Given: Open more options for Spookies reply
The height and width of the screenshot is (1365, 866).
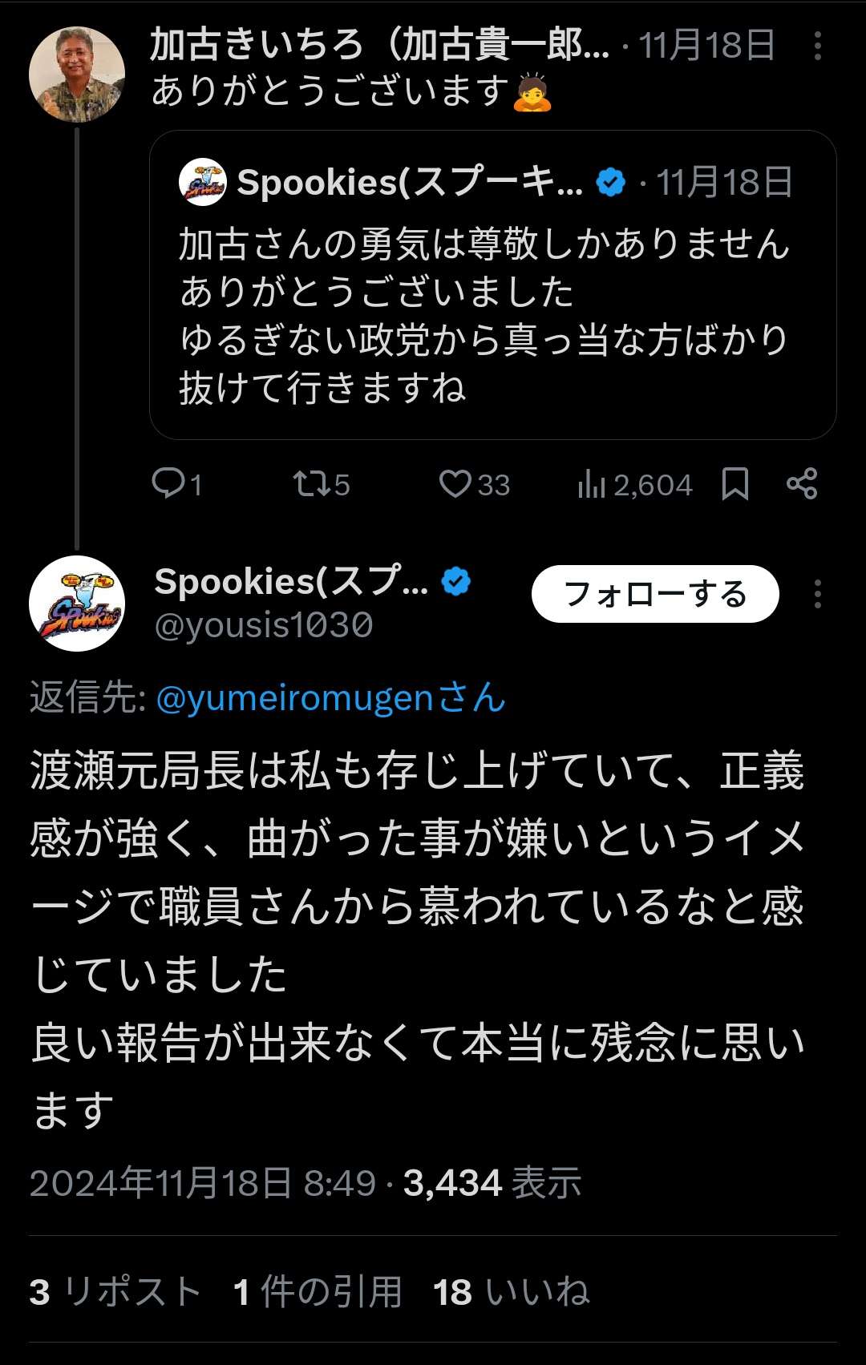Looking at the screenshot, I should click(817, 595).
